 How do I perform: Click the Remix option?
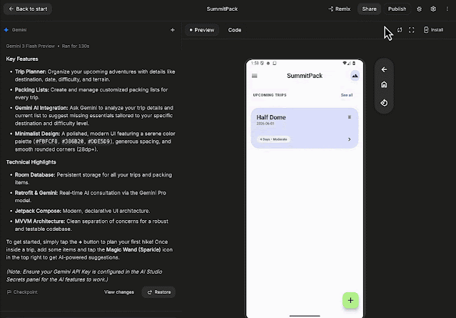click(340, 9)
